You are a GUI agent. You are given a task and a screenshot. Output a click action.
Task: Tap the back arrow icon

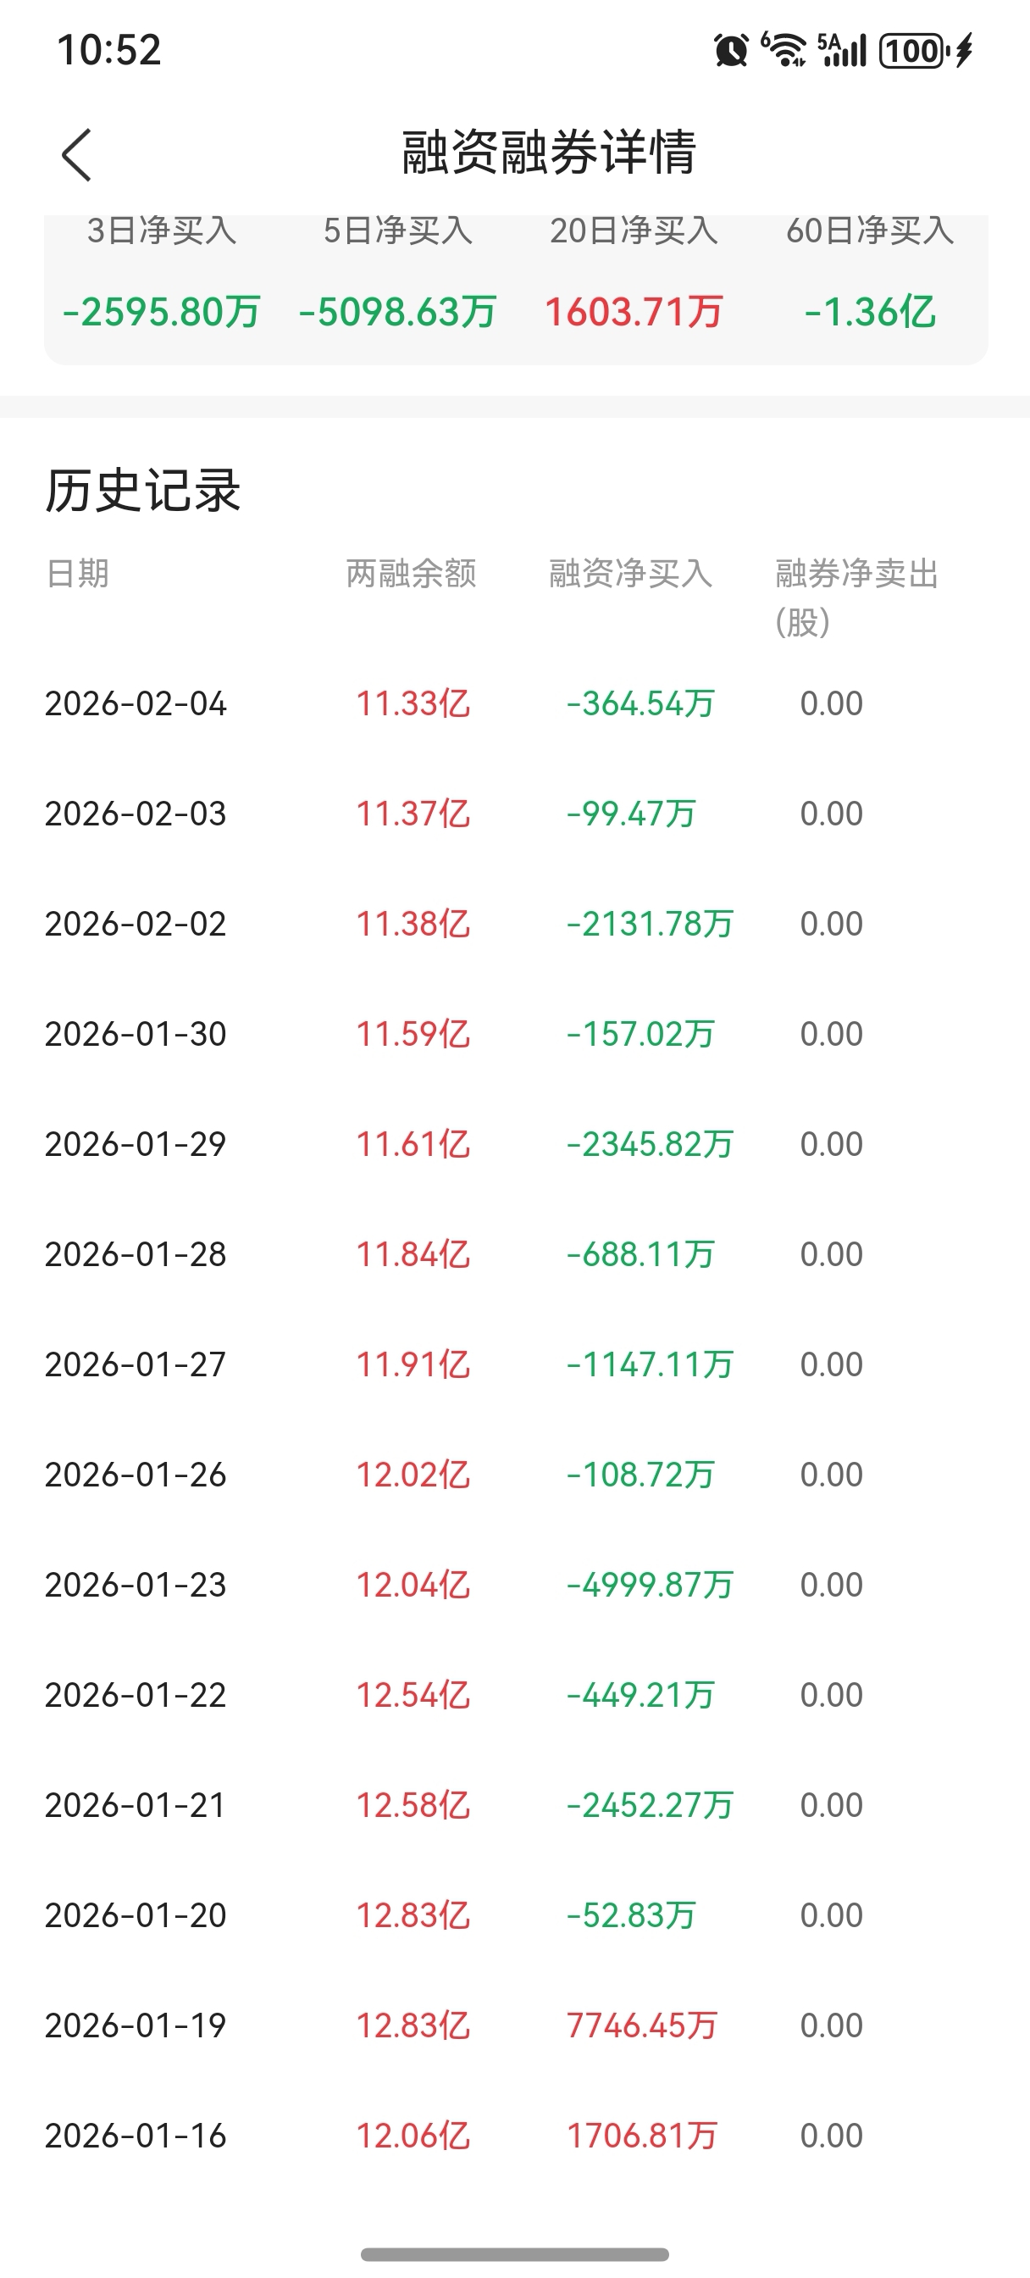(77, 155)
